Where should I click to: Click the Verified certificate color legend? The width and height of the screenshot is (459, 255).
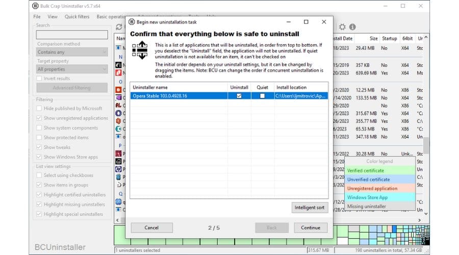coord(380,170)
